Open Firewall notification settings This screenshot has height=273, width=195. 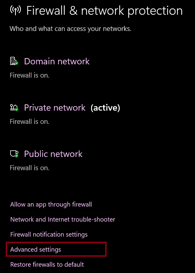(49, 235)
